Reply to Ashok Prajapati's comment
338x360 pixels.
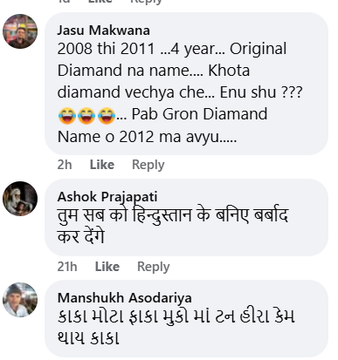pyautogui.click(x=154, y=267)
